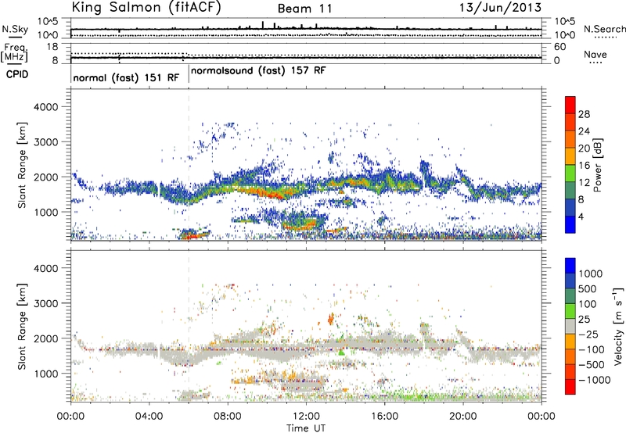The width and height of the screenshot is (626, 433).
Task: Click the orange negative-velocity patch near 13:00 UT
Action: pos(330,319)
